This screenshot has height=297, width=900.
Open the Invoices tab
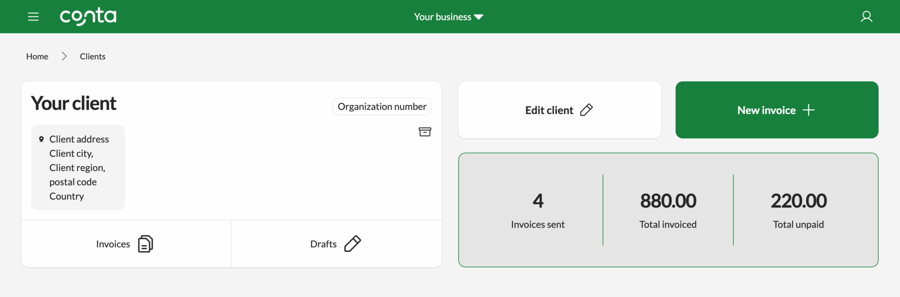126,244
